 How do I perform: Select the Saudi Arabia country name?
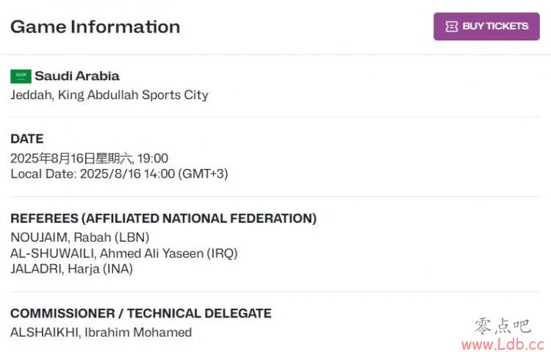coord(77,76)
